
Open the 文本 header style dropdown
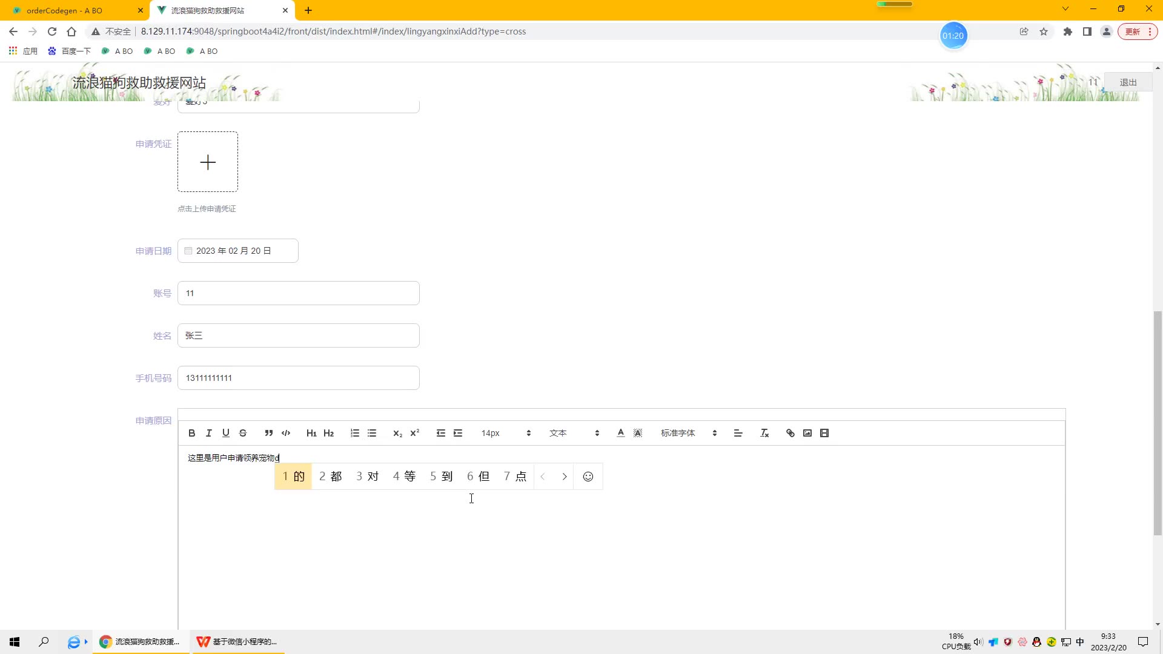(574, 433)
